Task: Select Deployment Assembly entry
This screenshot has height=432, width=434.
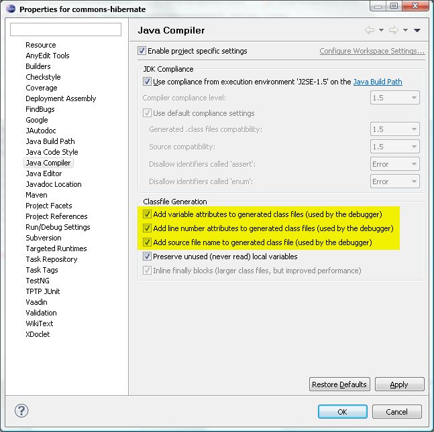Action: [60, 98]
